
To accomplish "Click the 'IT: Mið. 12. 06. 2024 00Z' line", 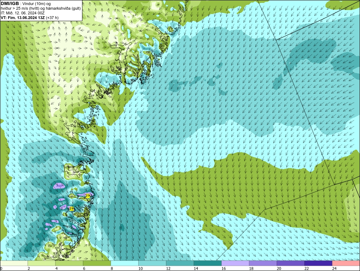I will 22,13.
